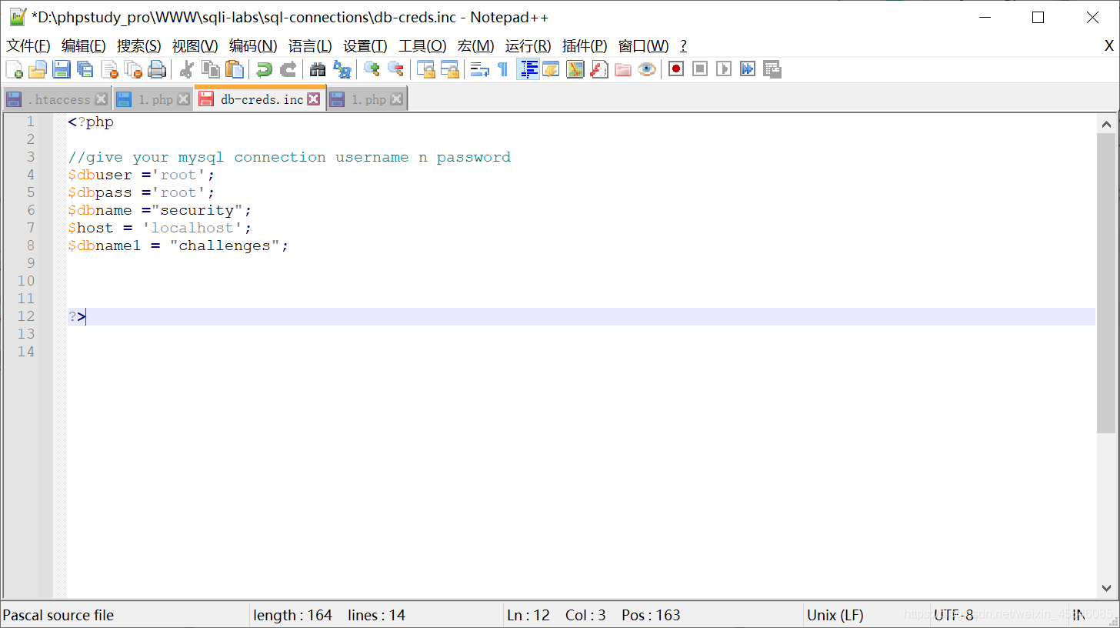
Task: Click the Zoom Out magnifier icon
Action: (395, 69)
